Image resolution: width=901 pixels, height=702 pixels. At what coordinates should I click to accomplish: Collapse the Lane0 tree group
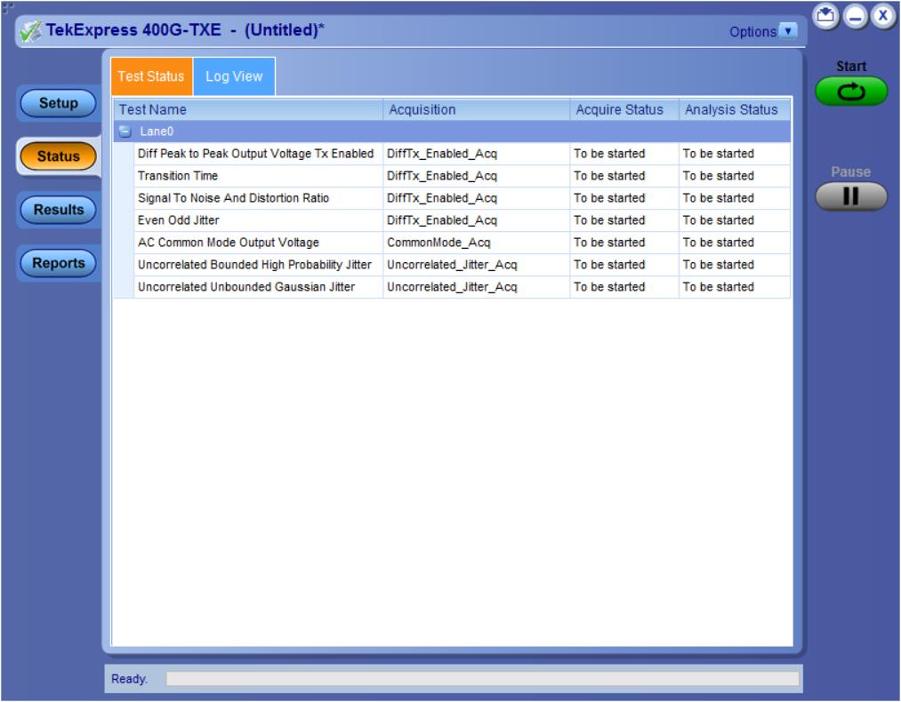point(126,132)
